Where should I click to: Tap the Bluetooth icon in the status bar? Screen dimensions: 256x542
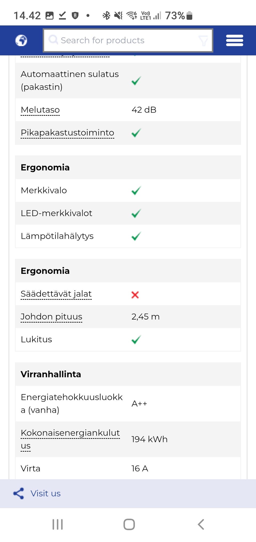click(107, 16)
